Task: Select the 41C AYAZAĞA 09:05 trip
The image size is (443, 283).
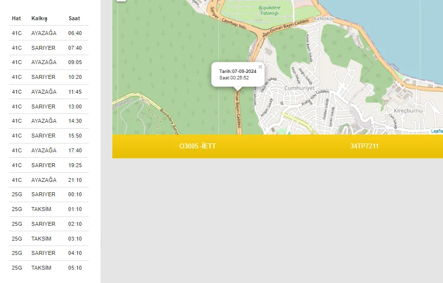Action: (x=48, y=63)
